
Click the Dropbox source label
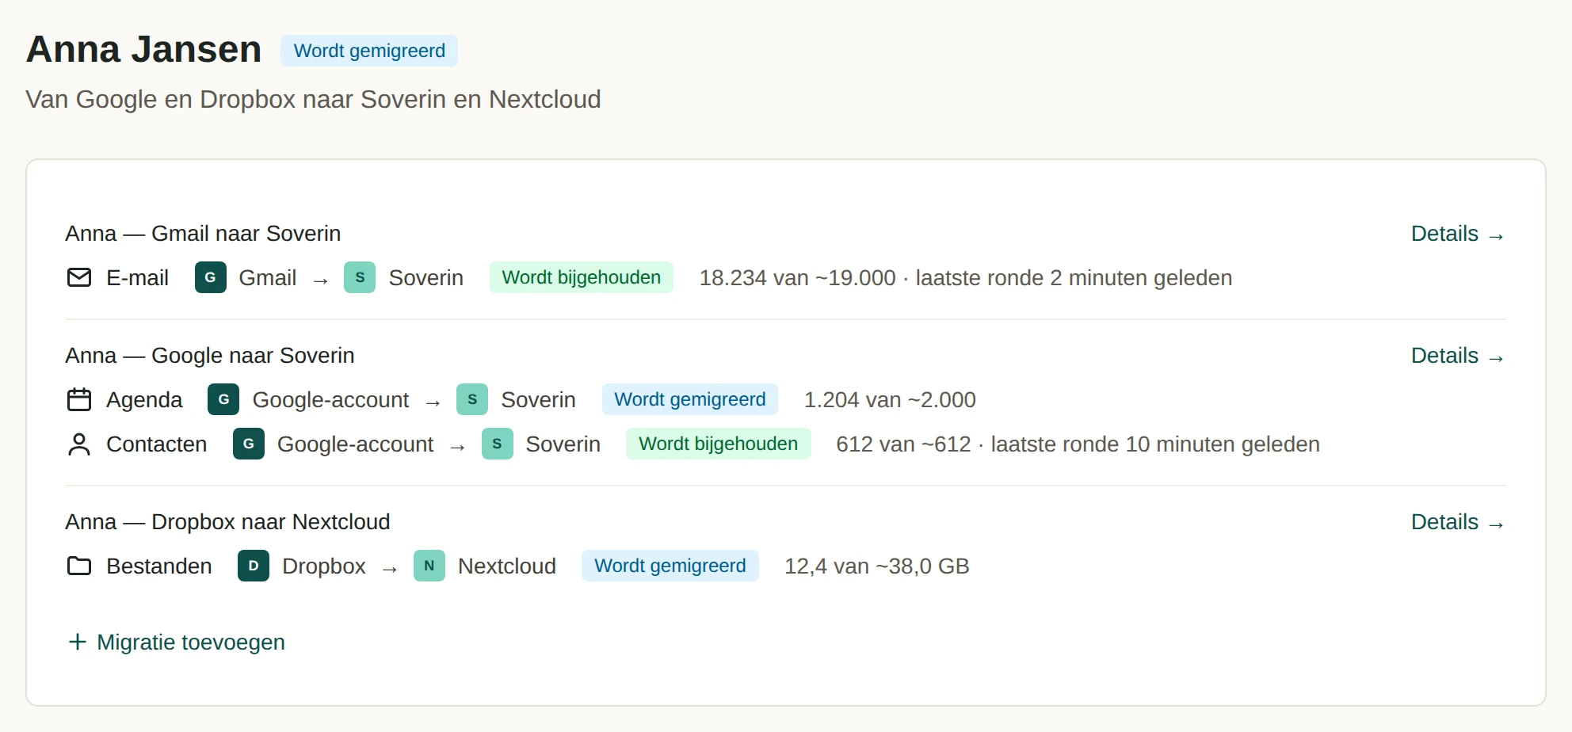324,566
